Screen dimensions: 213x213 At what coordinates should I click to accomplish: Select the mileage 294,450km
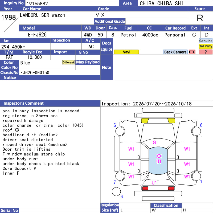tap(13, 47)
